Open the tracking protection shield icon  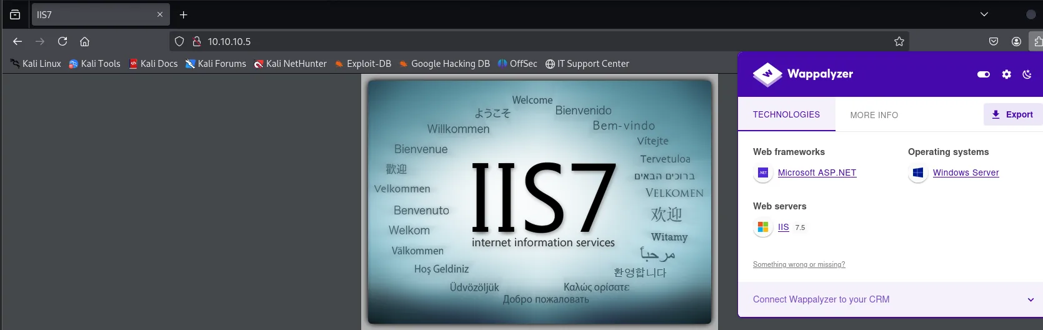click(x=179, y=41)
